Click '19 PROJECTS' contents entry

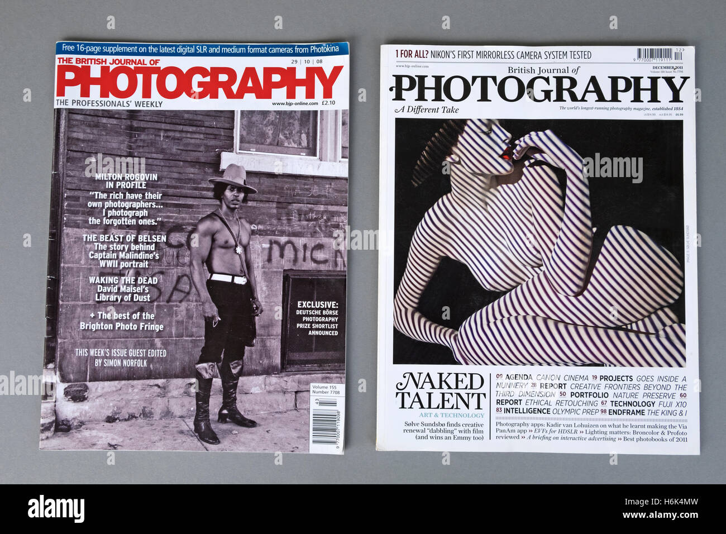click(x=612, y=378)
